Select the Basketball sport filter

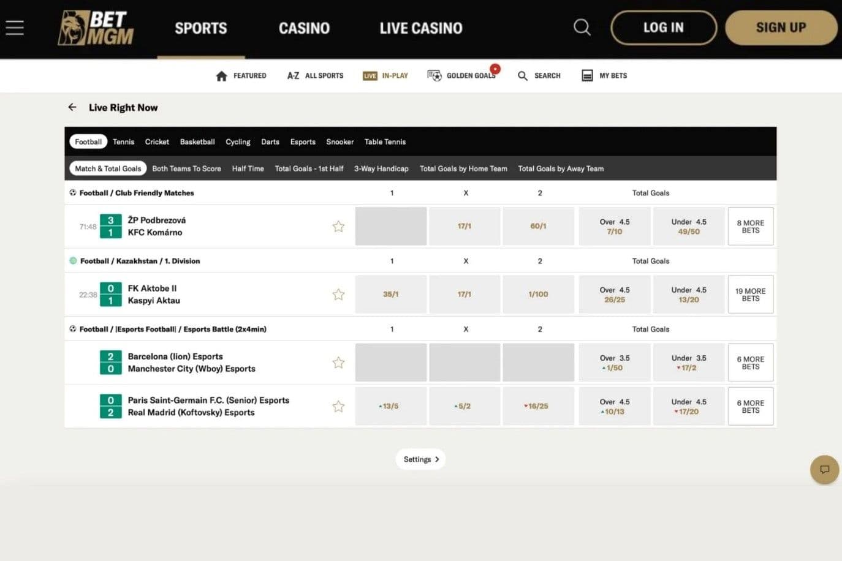click(x=197, y=141)
